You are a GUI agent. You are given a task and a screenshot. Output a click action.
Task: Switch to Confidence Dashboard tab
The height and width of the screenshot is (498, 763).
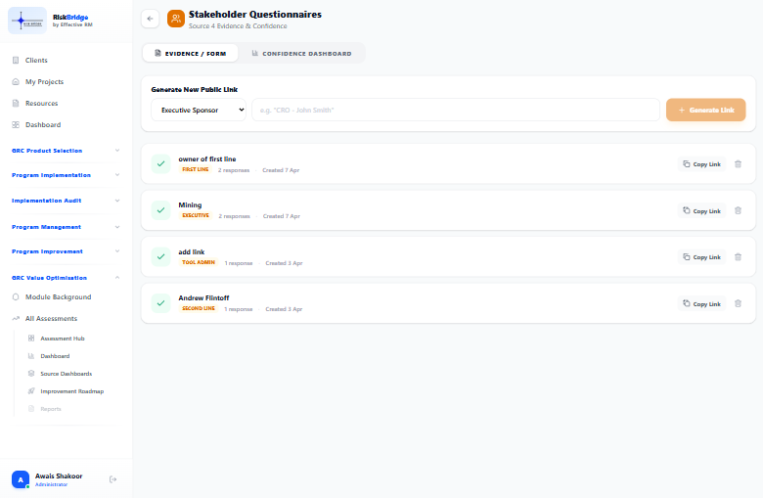[x=301, y=54]
